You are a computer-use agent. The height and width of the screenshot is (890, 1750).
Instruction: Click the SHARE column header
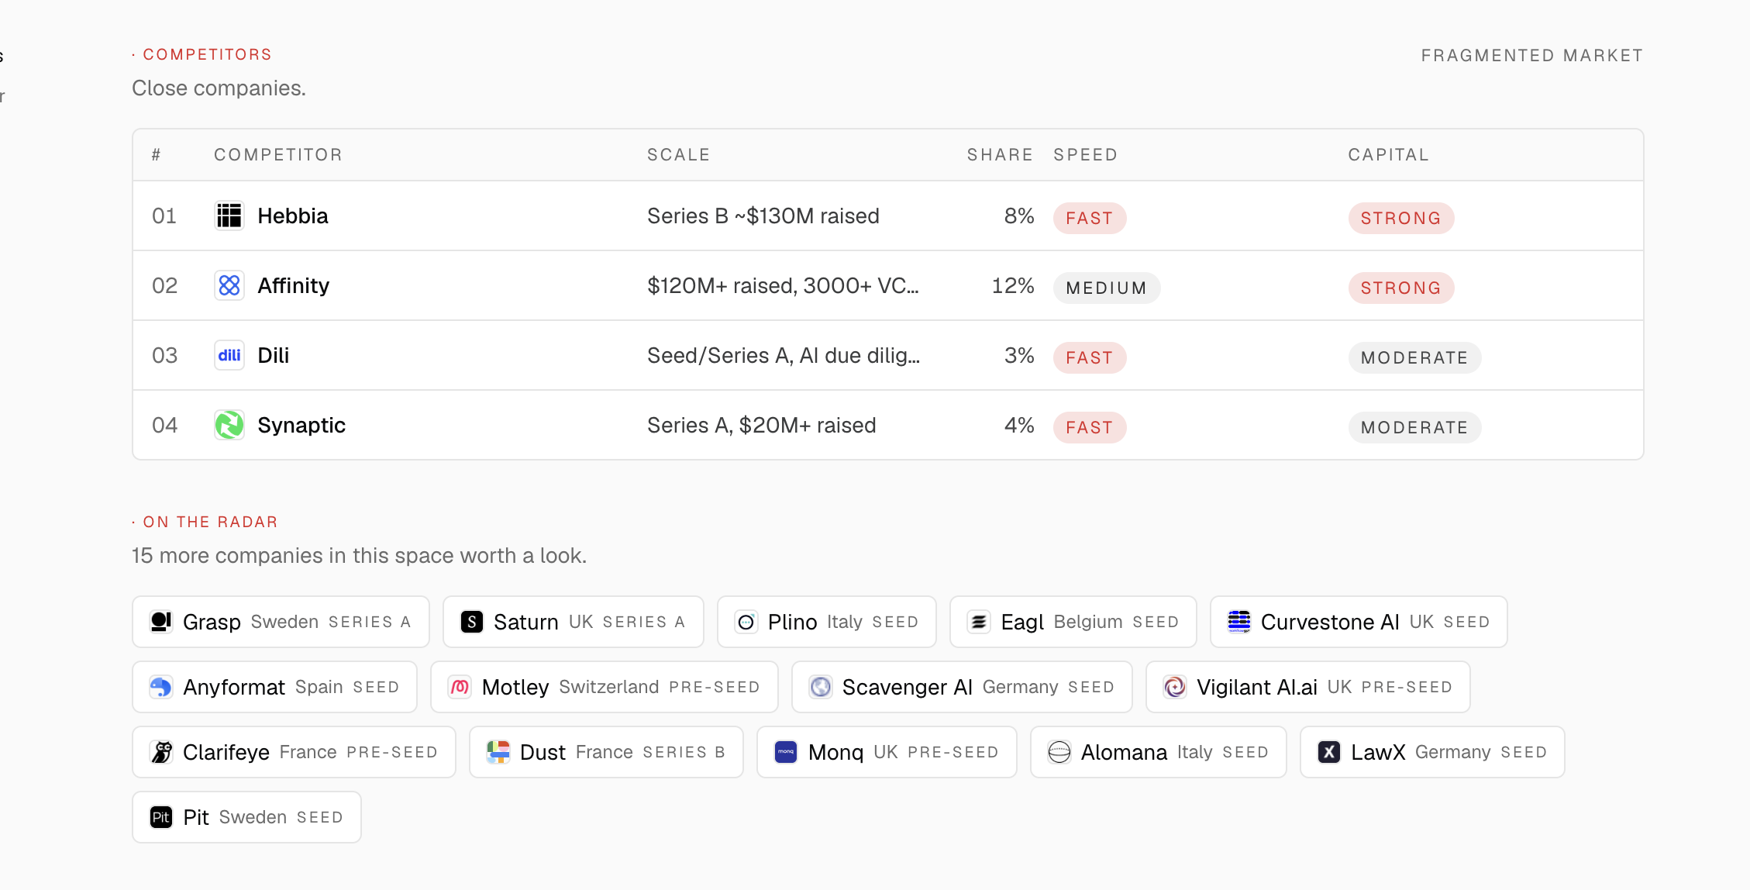pos(1000,155)
